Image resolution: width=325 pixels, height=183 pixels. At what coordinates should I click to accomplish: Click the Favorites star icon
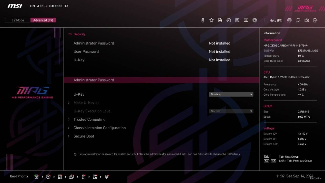tap(211, 20)
